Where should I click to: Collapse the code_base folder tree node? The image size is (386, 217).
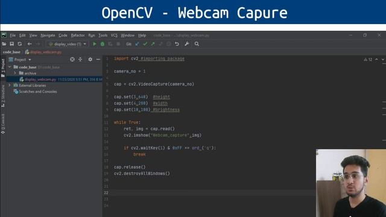click(10, 67)
